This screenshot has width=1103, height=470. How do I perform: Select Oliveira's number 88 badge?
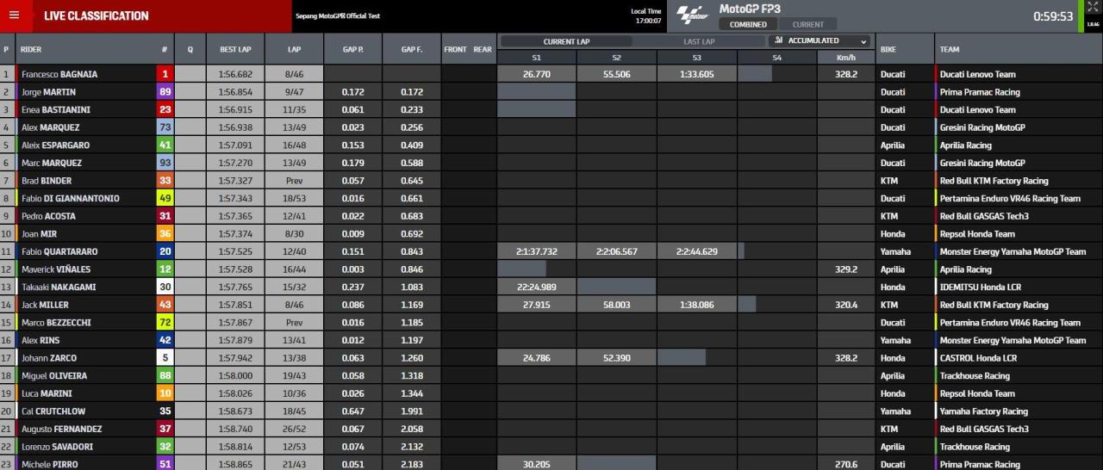[x=165, y=375]
